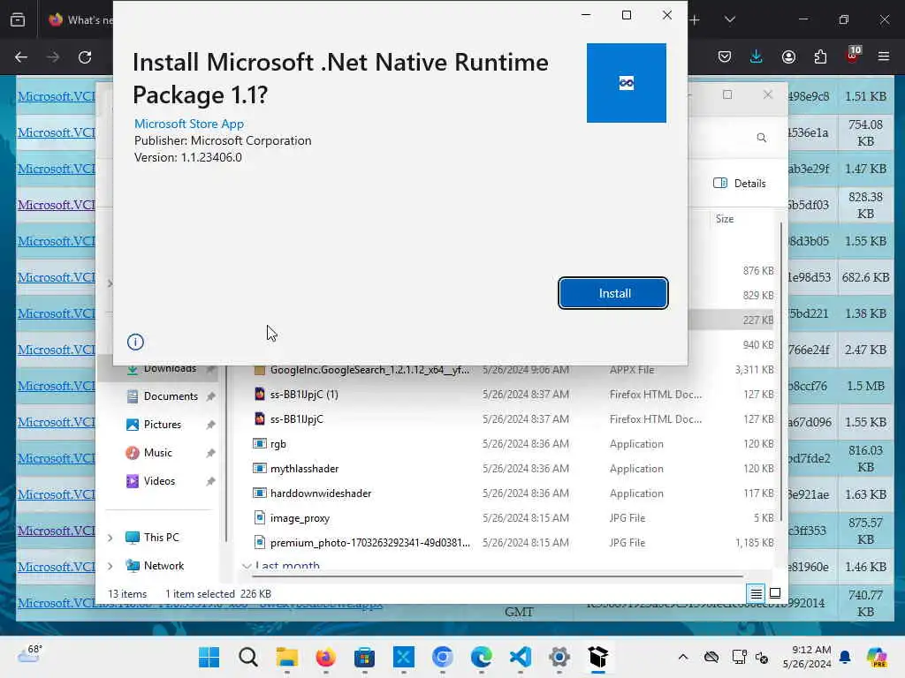Open the Firefox downloads panel
This screenshot has height=678, width=905.
click(757, 56)
